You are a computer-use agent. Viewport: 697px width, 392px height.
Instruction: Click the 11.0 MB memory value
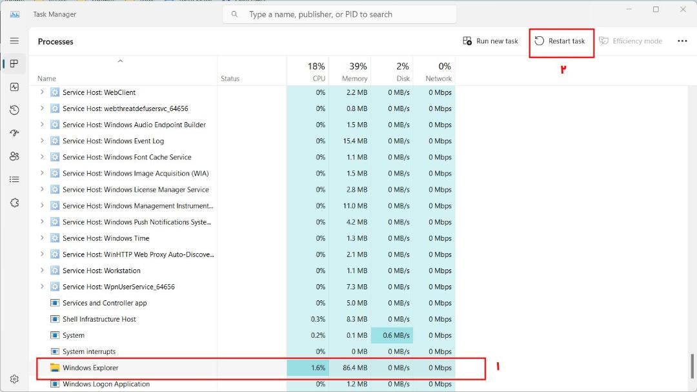[355, 205]
